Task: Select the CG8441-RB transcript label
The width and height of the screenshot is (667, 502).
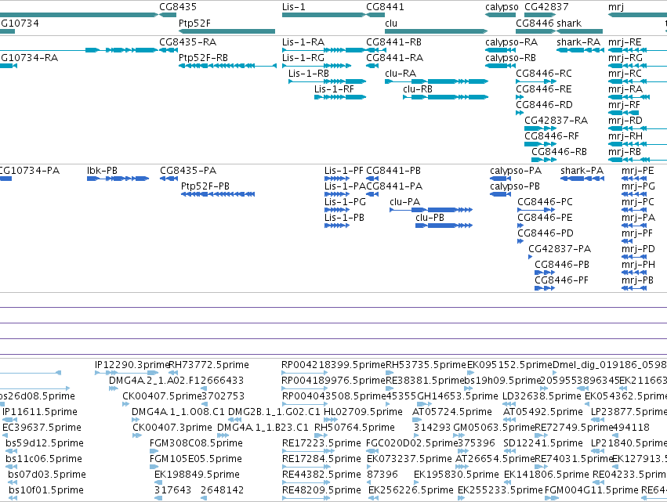Action: 394,42
